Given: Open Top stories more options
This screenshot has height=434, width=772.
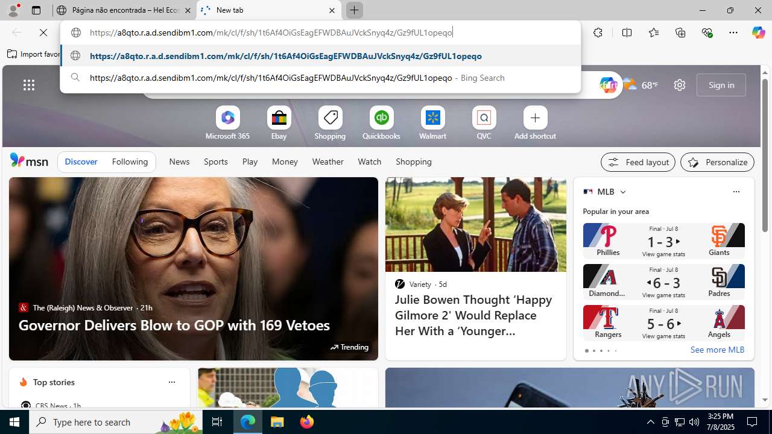Looking at the screenshot, I should (171, 382).
